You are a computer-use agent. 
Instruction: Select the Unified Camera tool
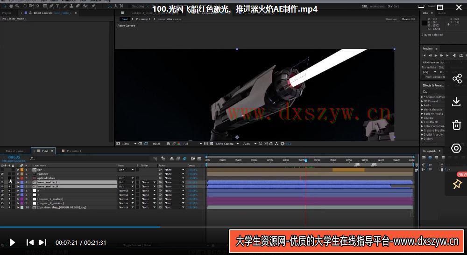click(x=31, y=6)
